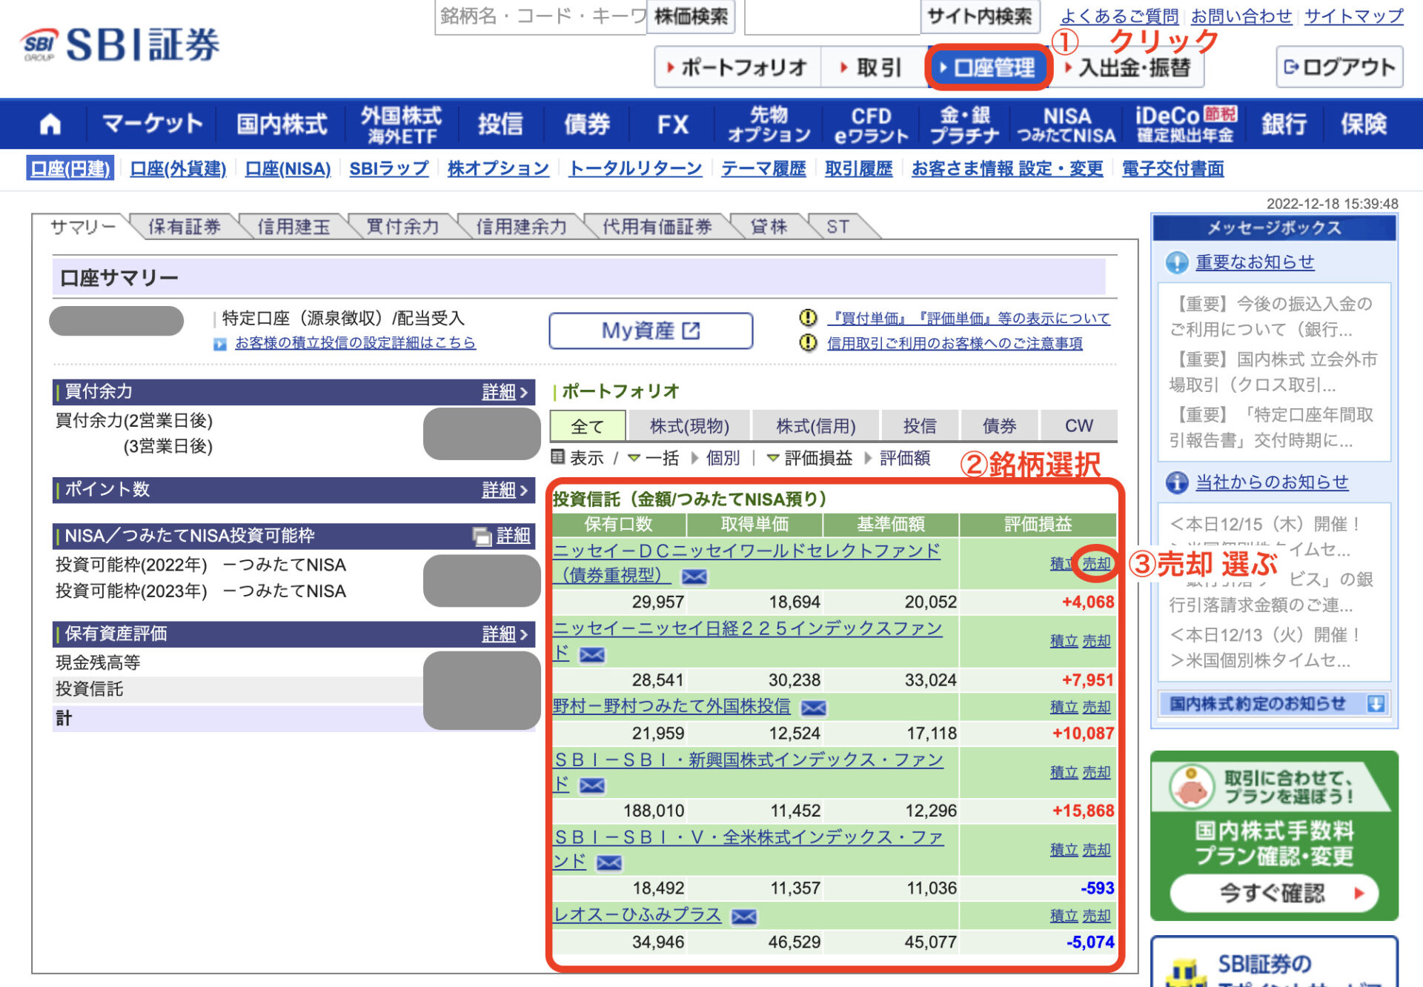Viewport: 1423px width, 987px height.
Task: Click the +15,868 valuation gain value
Action: pos(1083,811)
